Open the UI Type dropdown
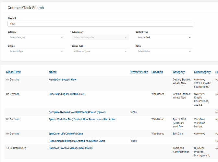 click(x=36, y=51)
